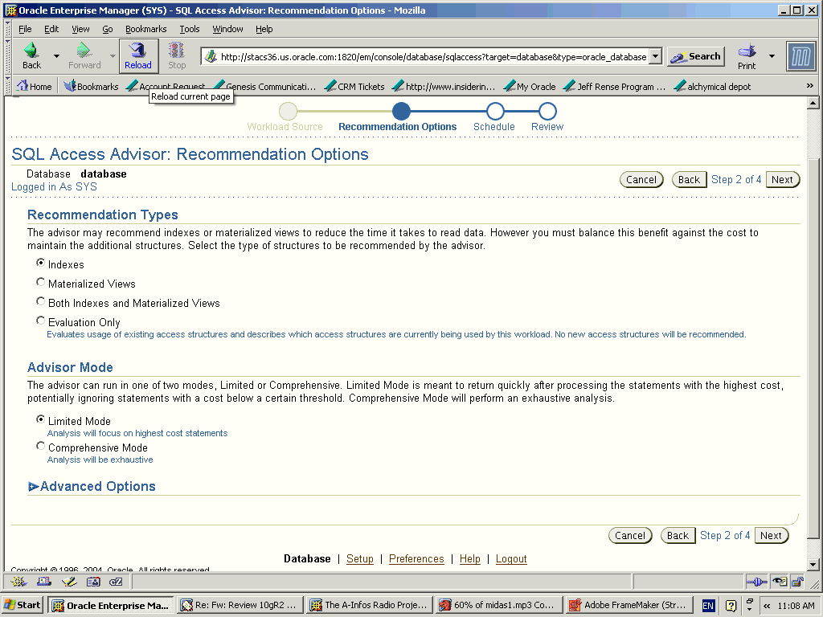Click the Windows Start button
Viewport: 823px width, 617px height.
[x=23, y=606]
